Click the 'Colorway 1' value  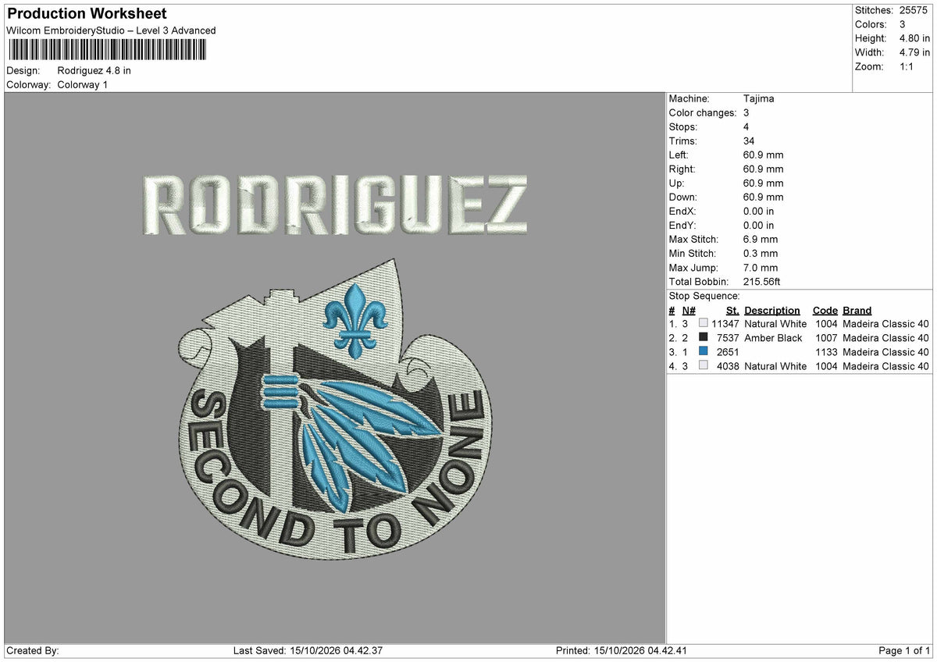(83, 85)
